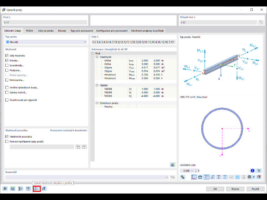Toggle the principal axes display icon

pyautogui.click(x=206, y=177)
